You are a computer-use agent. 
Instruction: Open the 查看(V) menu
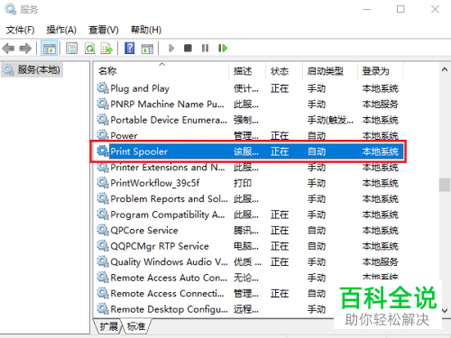click(104, 30)
